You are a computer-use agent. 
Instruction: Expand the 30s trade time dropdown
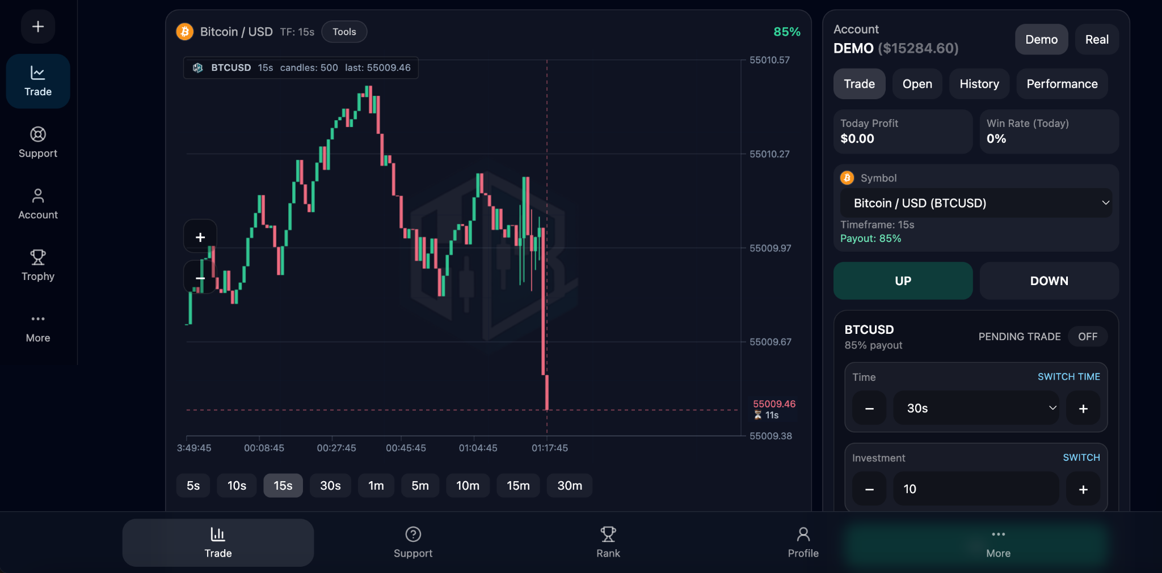[975, 408]
